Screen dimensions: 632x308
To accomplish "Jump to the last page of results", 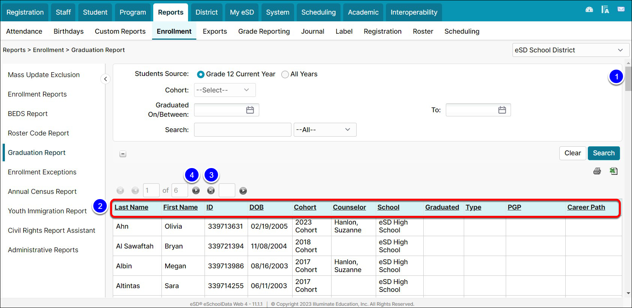I will (x=211, y=191).
